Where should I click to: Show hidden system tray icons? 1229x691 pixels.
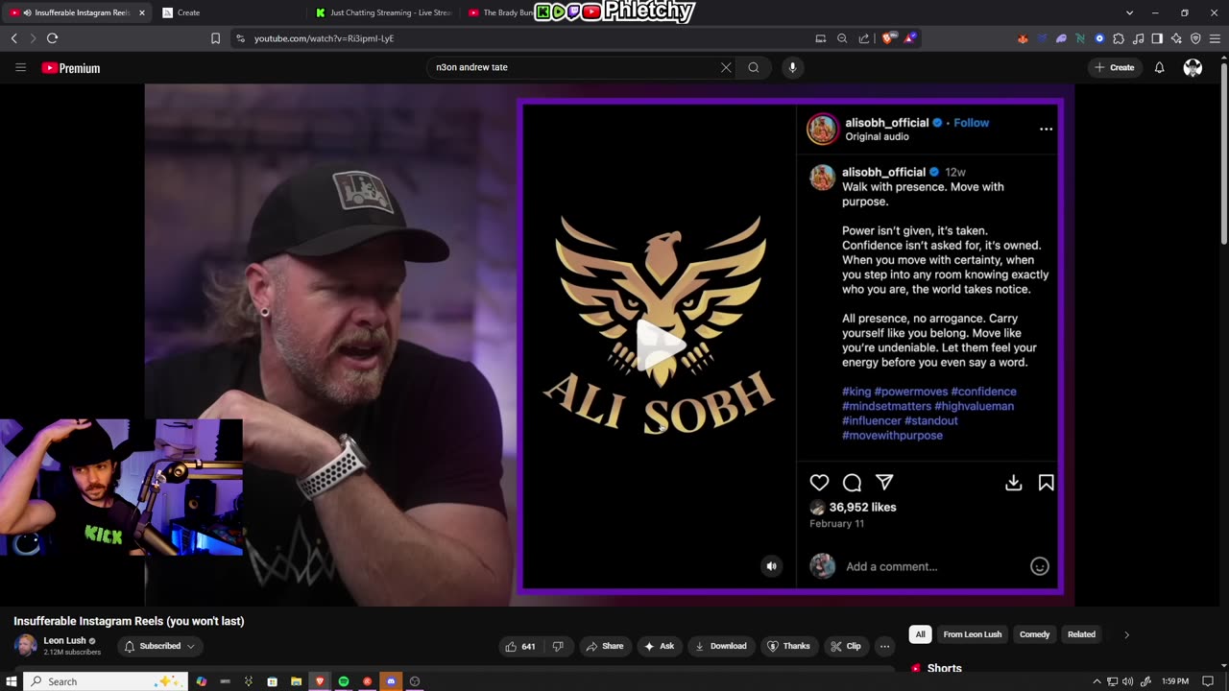pos(1097,681)
